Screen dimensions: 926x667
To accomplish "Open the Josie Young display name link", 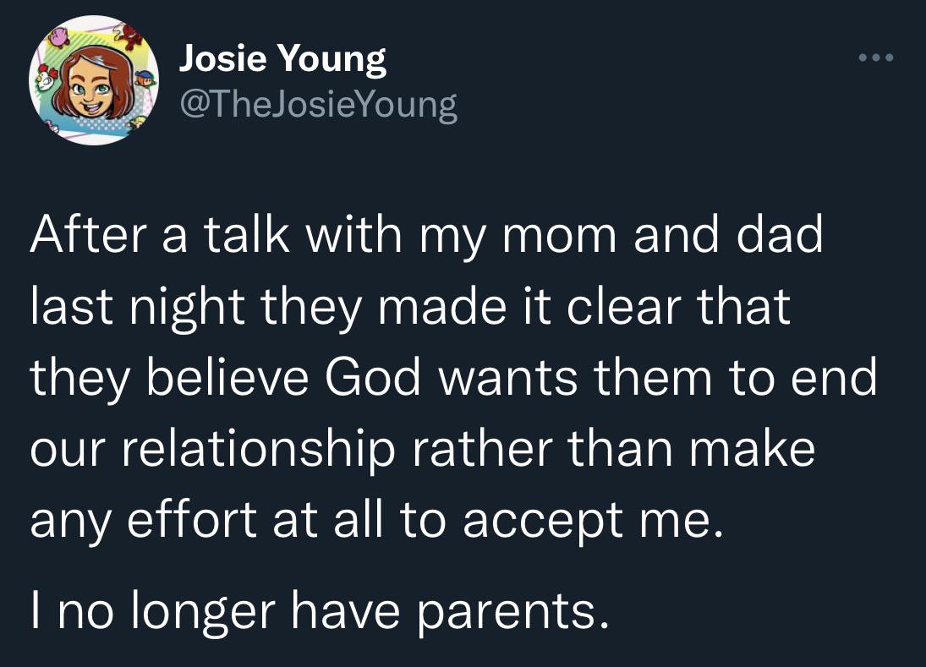I will coord(282,59).
